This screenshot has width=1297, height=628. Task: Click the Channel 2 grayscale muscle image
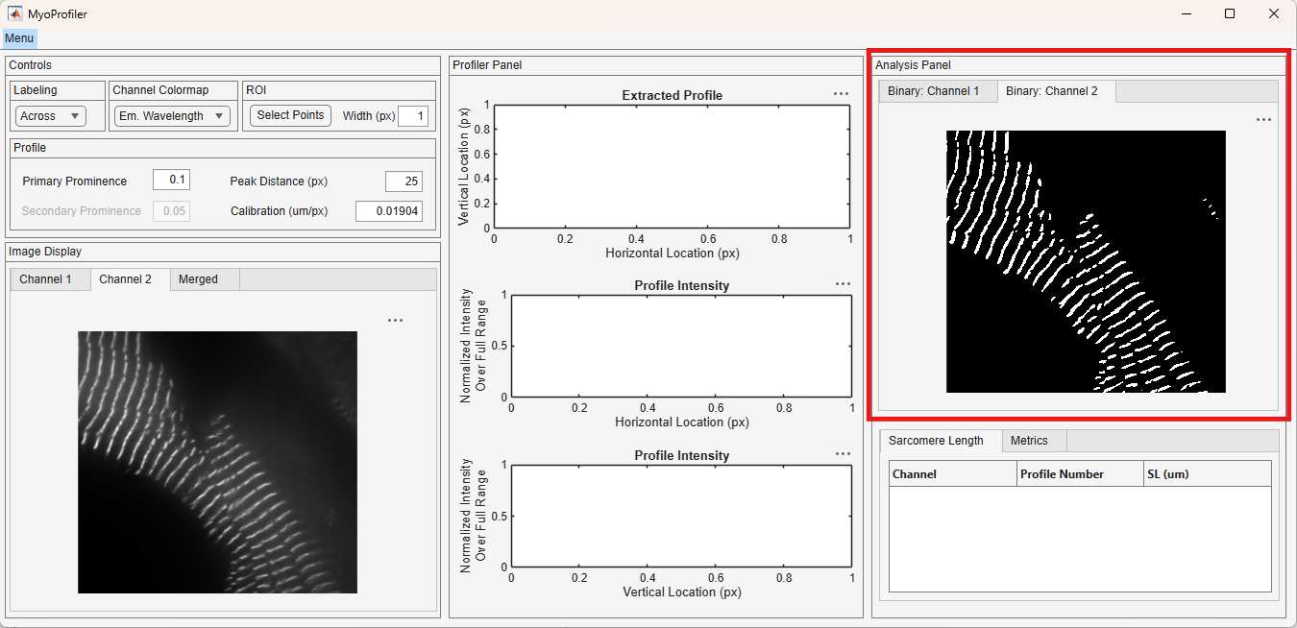[x=217, y=463]
